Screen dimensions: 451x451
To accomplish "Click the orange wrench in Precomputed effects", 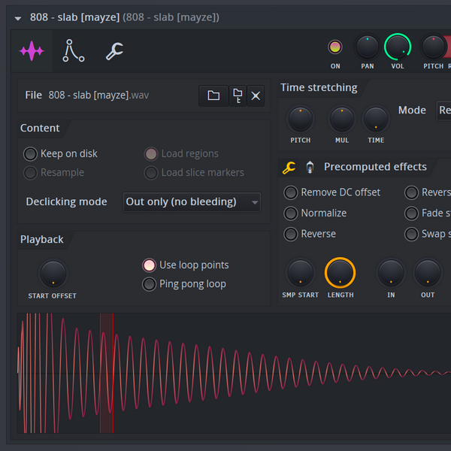I will click(289, 168).
